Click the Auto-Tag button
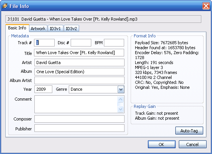 189,131
